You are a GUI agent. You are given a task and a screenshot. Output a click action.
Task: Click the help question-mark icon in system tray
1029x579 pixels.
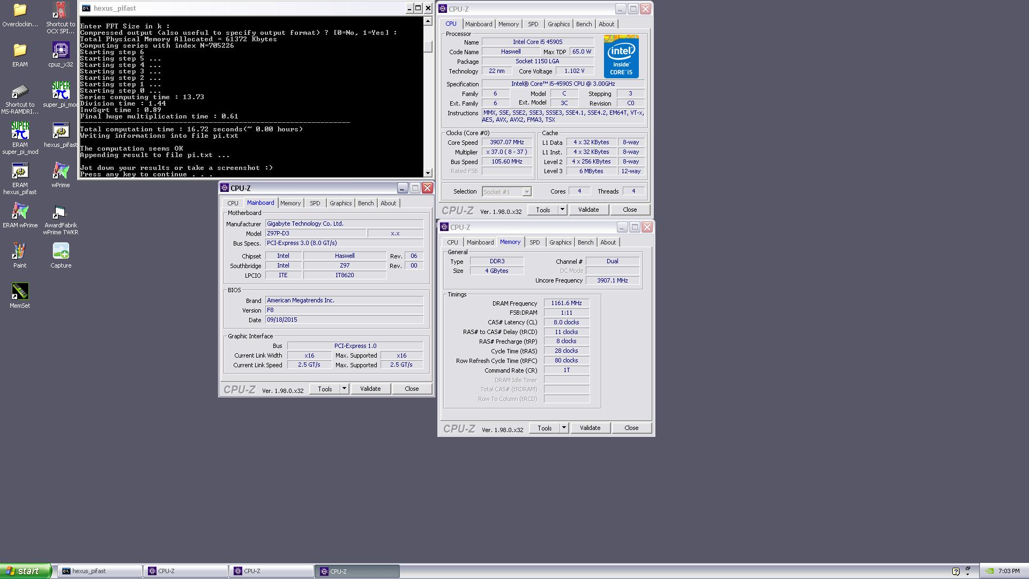point(955,571)
